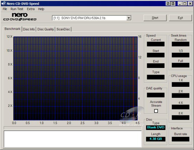This screenshot has height=150, width=194.
Task: Click the Nero CD-DVD Speed title bar icon
Action: [x=3, y=4]
